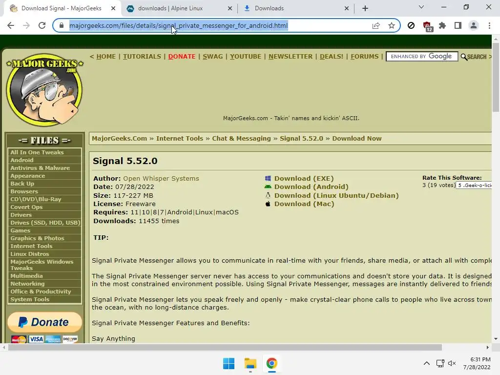Close the Downloads tab
Screen dimensions: 500x375
click(347, 8)
